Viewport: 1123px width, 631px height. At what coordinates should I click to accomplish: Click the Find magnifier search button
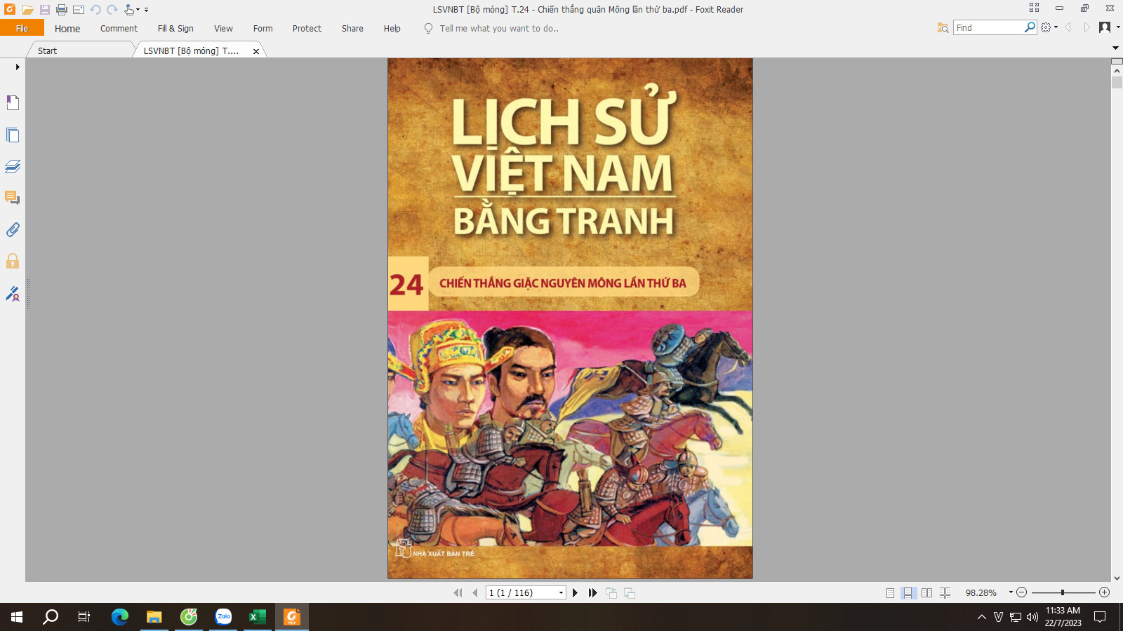tap(1030, 27)
